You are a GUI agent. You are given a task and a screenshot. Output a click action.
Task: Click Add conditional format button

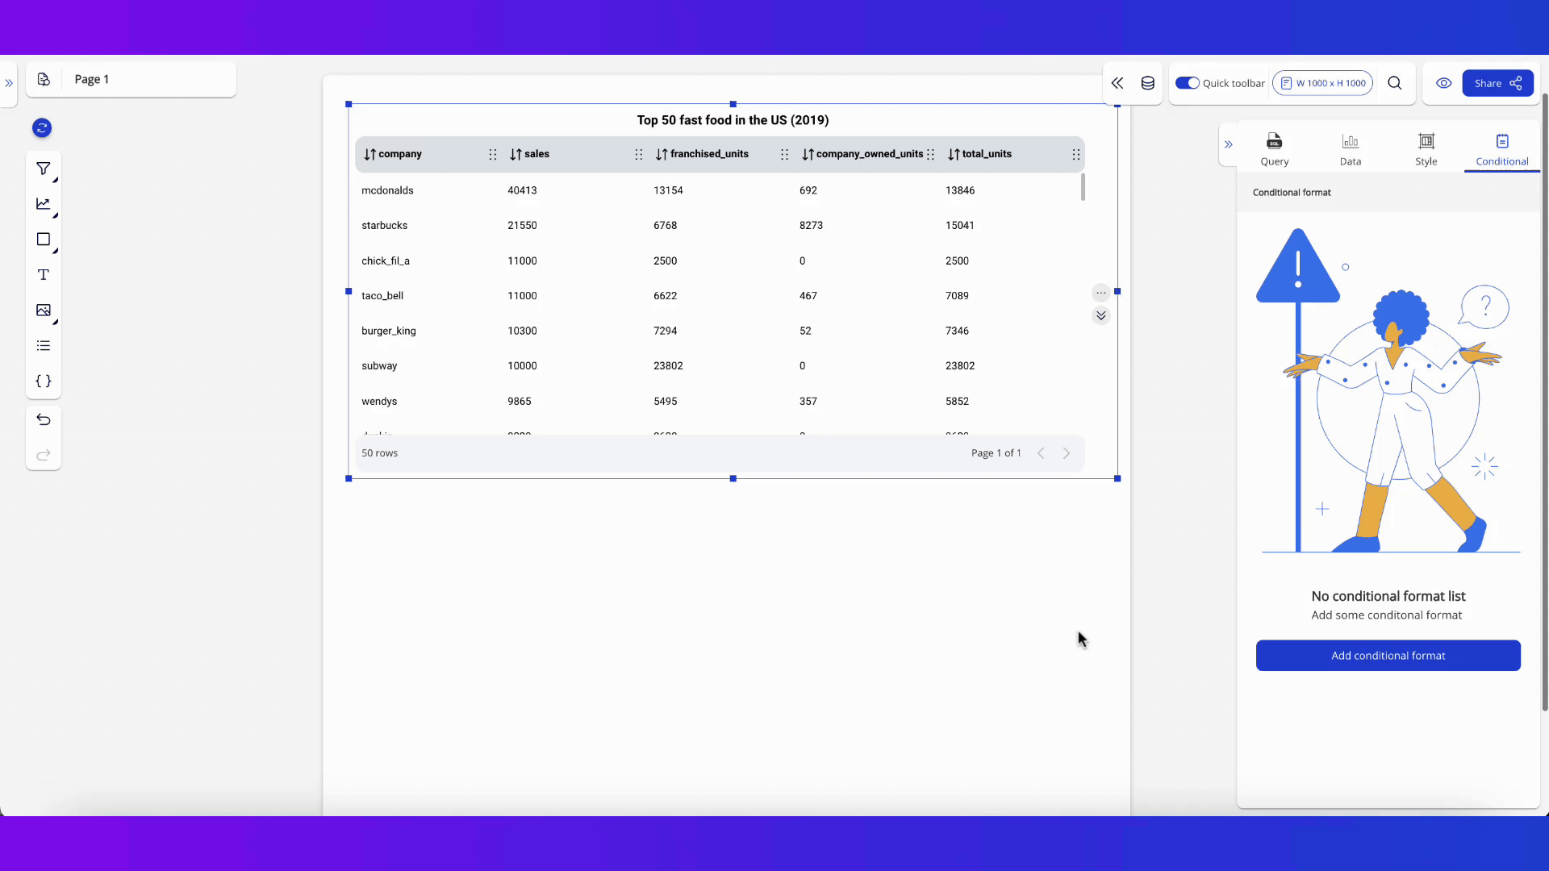coord(1388,656)
